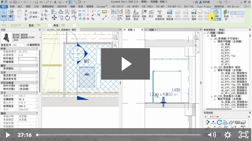
Task: Open the 協同合作 ribbon tab
Action: tap(62, 6)
